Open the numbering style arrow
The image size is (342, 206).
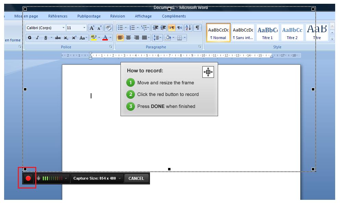pos(138,28)
